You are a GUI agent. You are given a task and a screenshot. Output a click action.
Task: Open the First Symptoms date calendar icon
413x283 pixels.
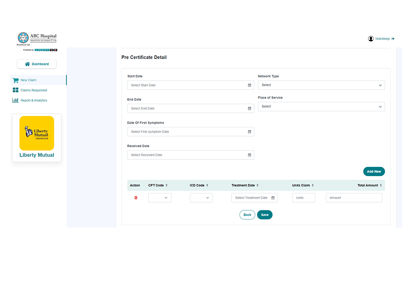tap(249, 132)
